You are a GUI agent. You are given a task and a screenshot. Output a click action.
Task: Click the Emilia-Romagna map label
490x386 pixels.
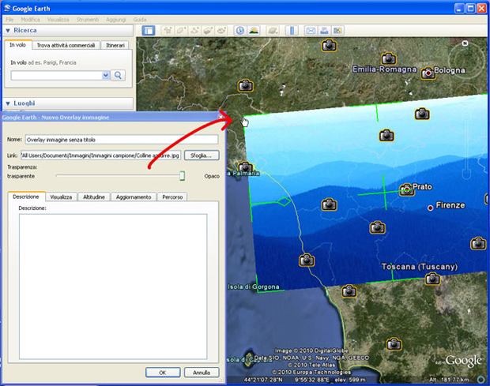(384, 69)
